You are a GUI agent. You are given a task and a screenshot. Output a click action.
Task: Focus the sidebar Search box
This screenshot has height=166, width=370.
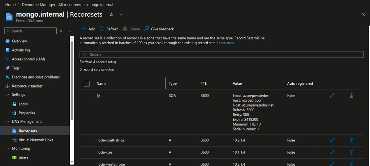pos(30,31)
